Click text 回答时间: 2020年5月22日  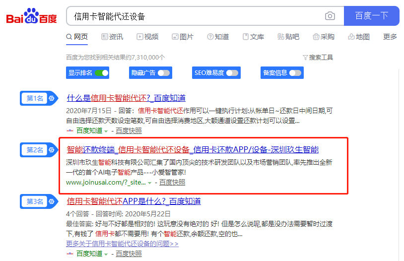pos(133,214)
